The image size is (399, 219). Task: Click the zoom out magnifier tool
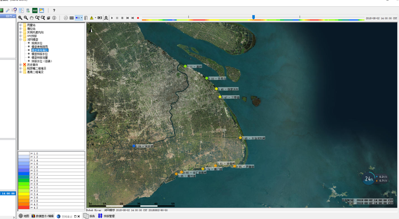26,18
